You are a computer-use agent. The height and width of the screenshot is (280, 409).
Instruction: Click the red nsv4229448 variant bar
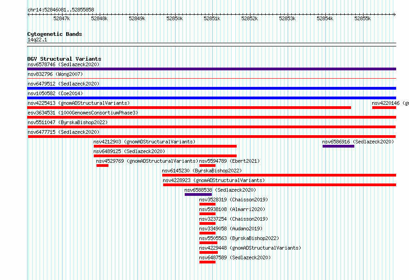pyautogui.click(x=209, y=252)
